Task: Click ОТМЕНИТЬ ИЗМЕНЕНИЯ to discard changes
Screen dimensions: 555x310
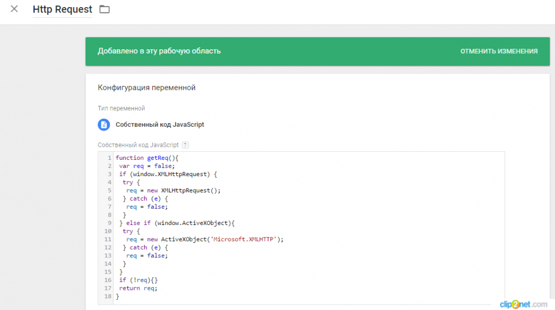Action: [499, 51]
